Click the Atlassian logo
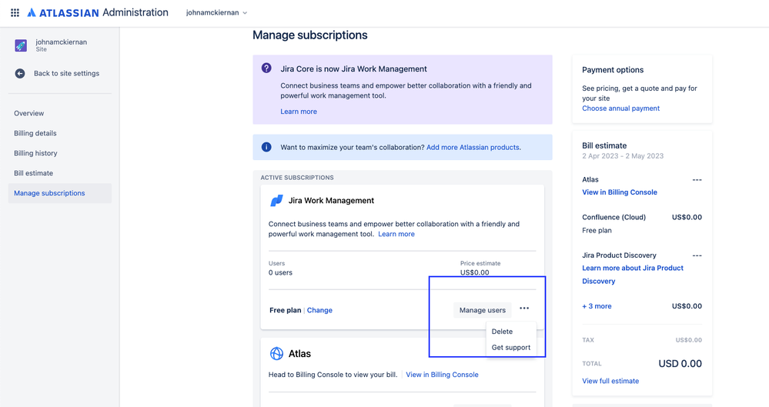 [x=63, y=13]
